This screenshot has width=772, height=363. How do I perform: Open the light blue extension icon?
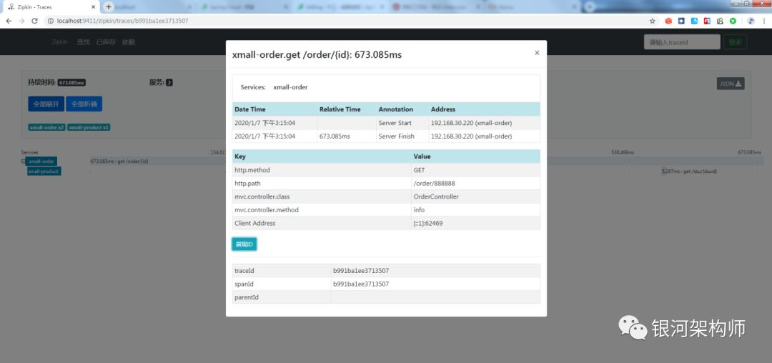coord(694,21)
